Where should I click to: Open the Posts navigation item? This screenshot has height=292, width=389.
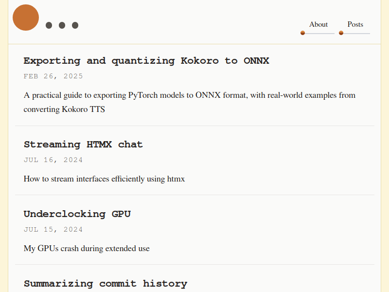(355, 24)
